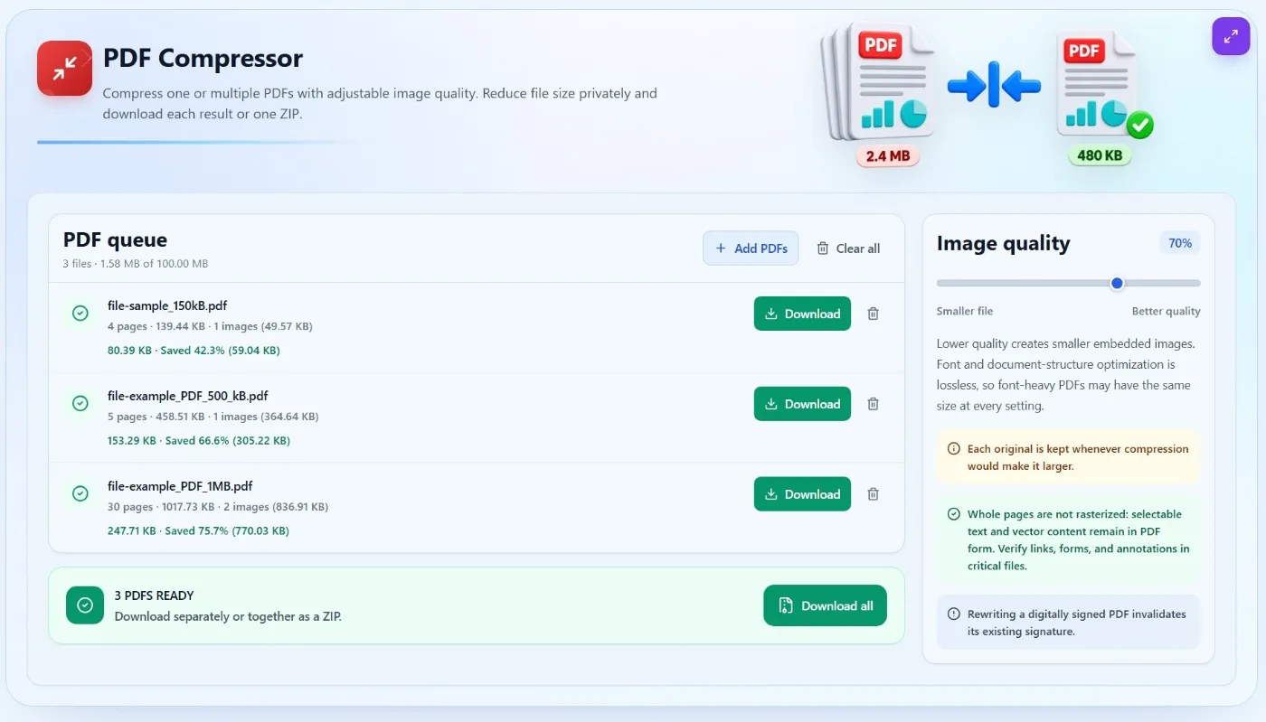Click the info icon in the yellow notice
1266x722 pixels.
point(953,449)
